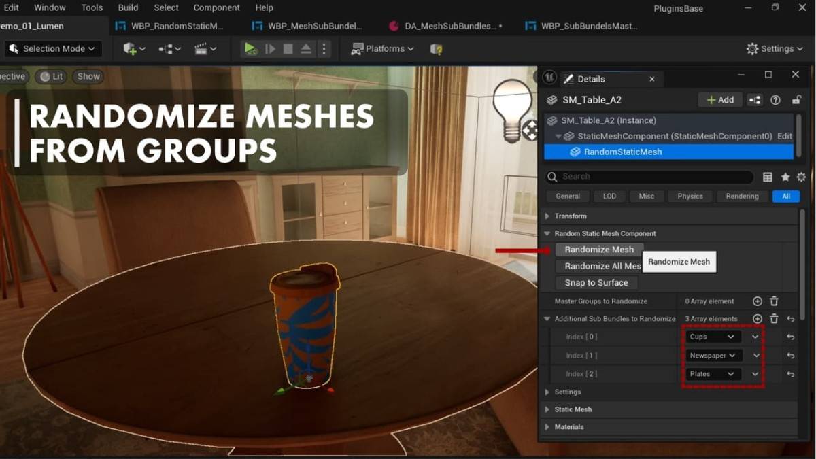Select the Misc filter
Image resolution: width=816 pixels, height=459 pixels.
point(647,196)
